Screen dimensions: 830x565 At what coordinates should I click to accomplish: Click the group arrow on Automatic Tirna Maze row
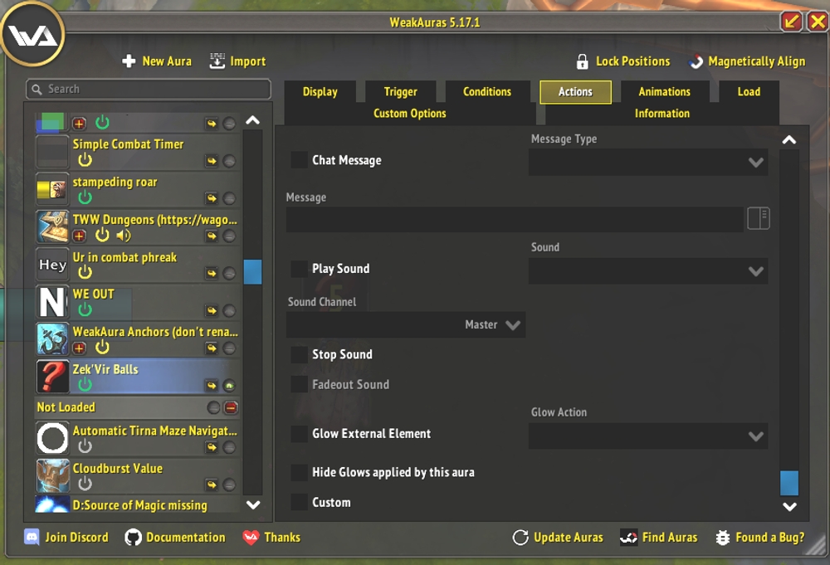(x=212, y=447)
